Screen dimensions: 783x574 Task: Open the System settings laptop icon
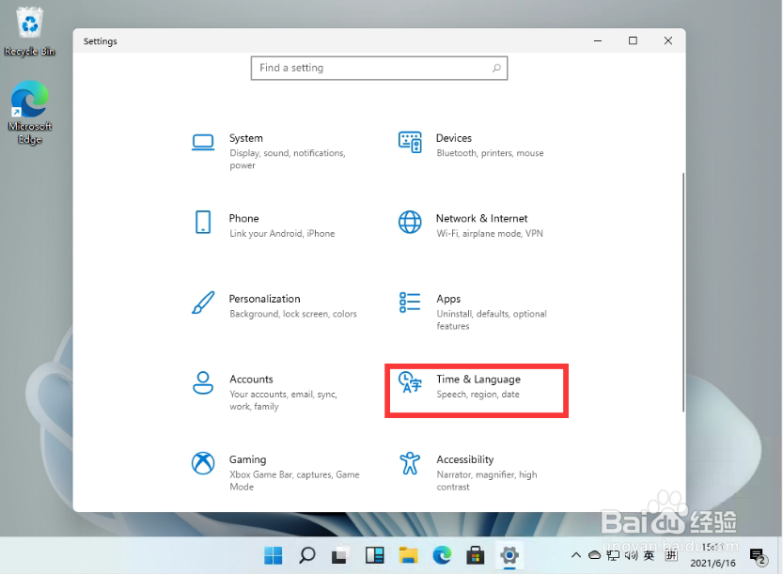[x=203, y=143]
